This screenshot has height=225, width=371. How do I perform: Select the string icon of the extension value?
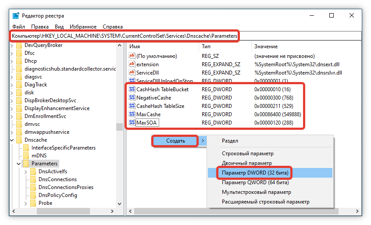coord(132,64)
